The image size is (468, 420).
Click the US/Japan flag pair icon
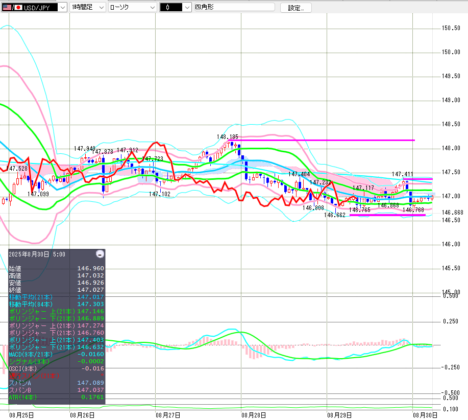[12, 8]
